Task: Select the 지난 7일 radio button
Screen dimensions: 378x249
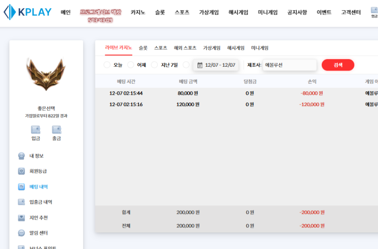Action: pyautogui.click(x=155, y=65)
